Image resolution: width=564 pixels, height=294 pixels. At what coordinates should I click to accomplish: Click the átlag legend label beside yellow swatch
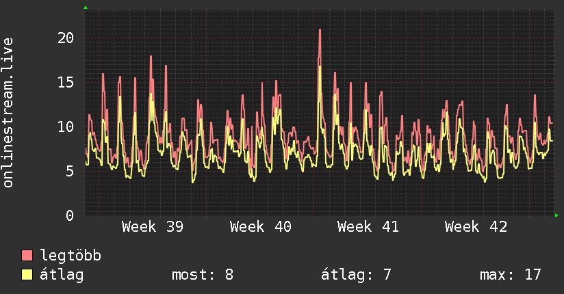pyautogui.click(x=62, y=275)
